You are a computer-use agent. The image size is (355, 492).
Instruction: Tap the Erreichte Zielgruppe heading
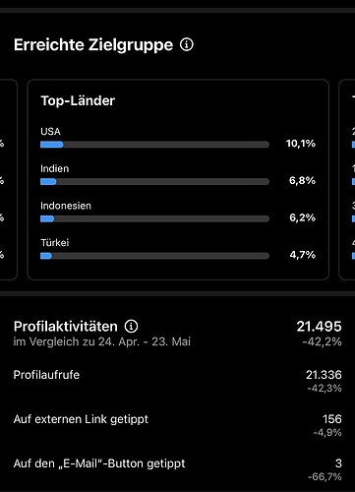pos(93,45)
